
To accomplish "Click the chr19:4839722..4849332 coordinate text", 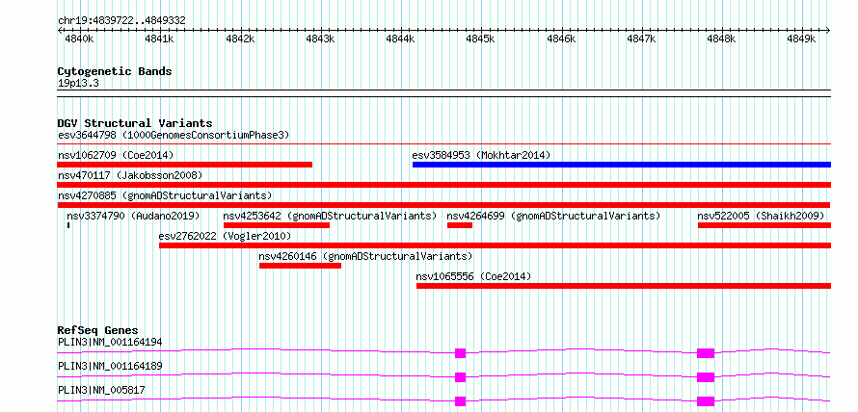I will (121, 21).
